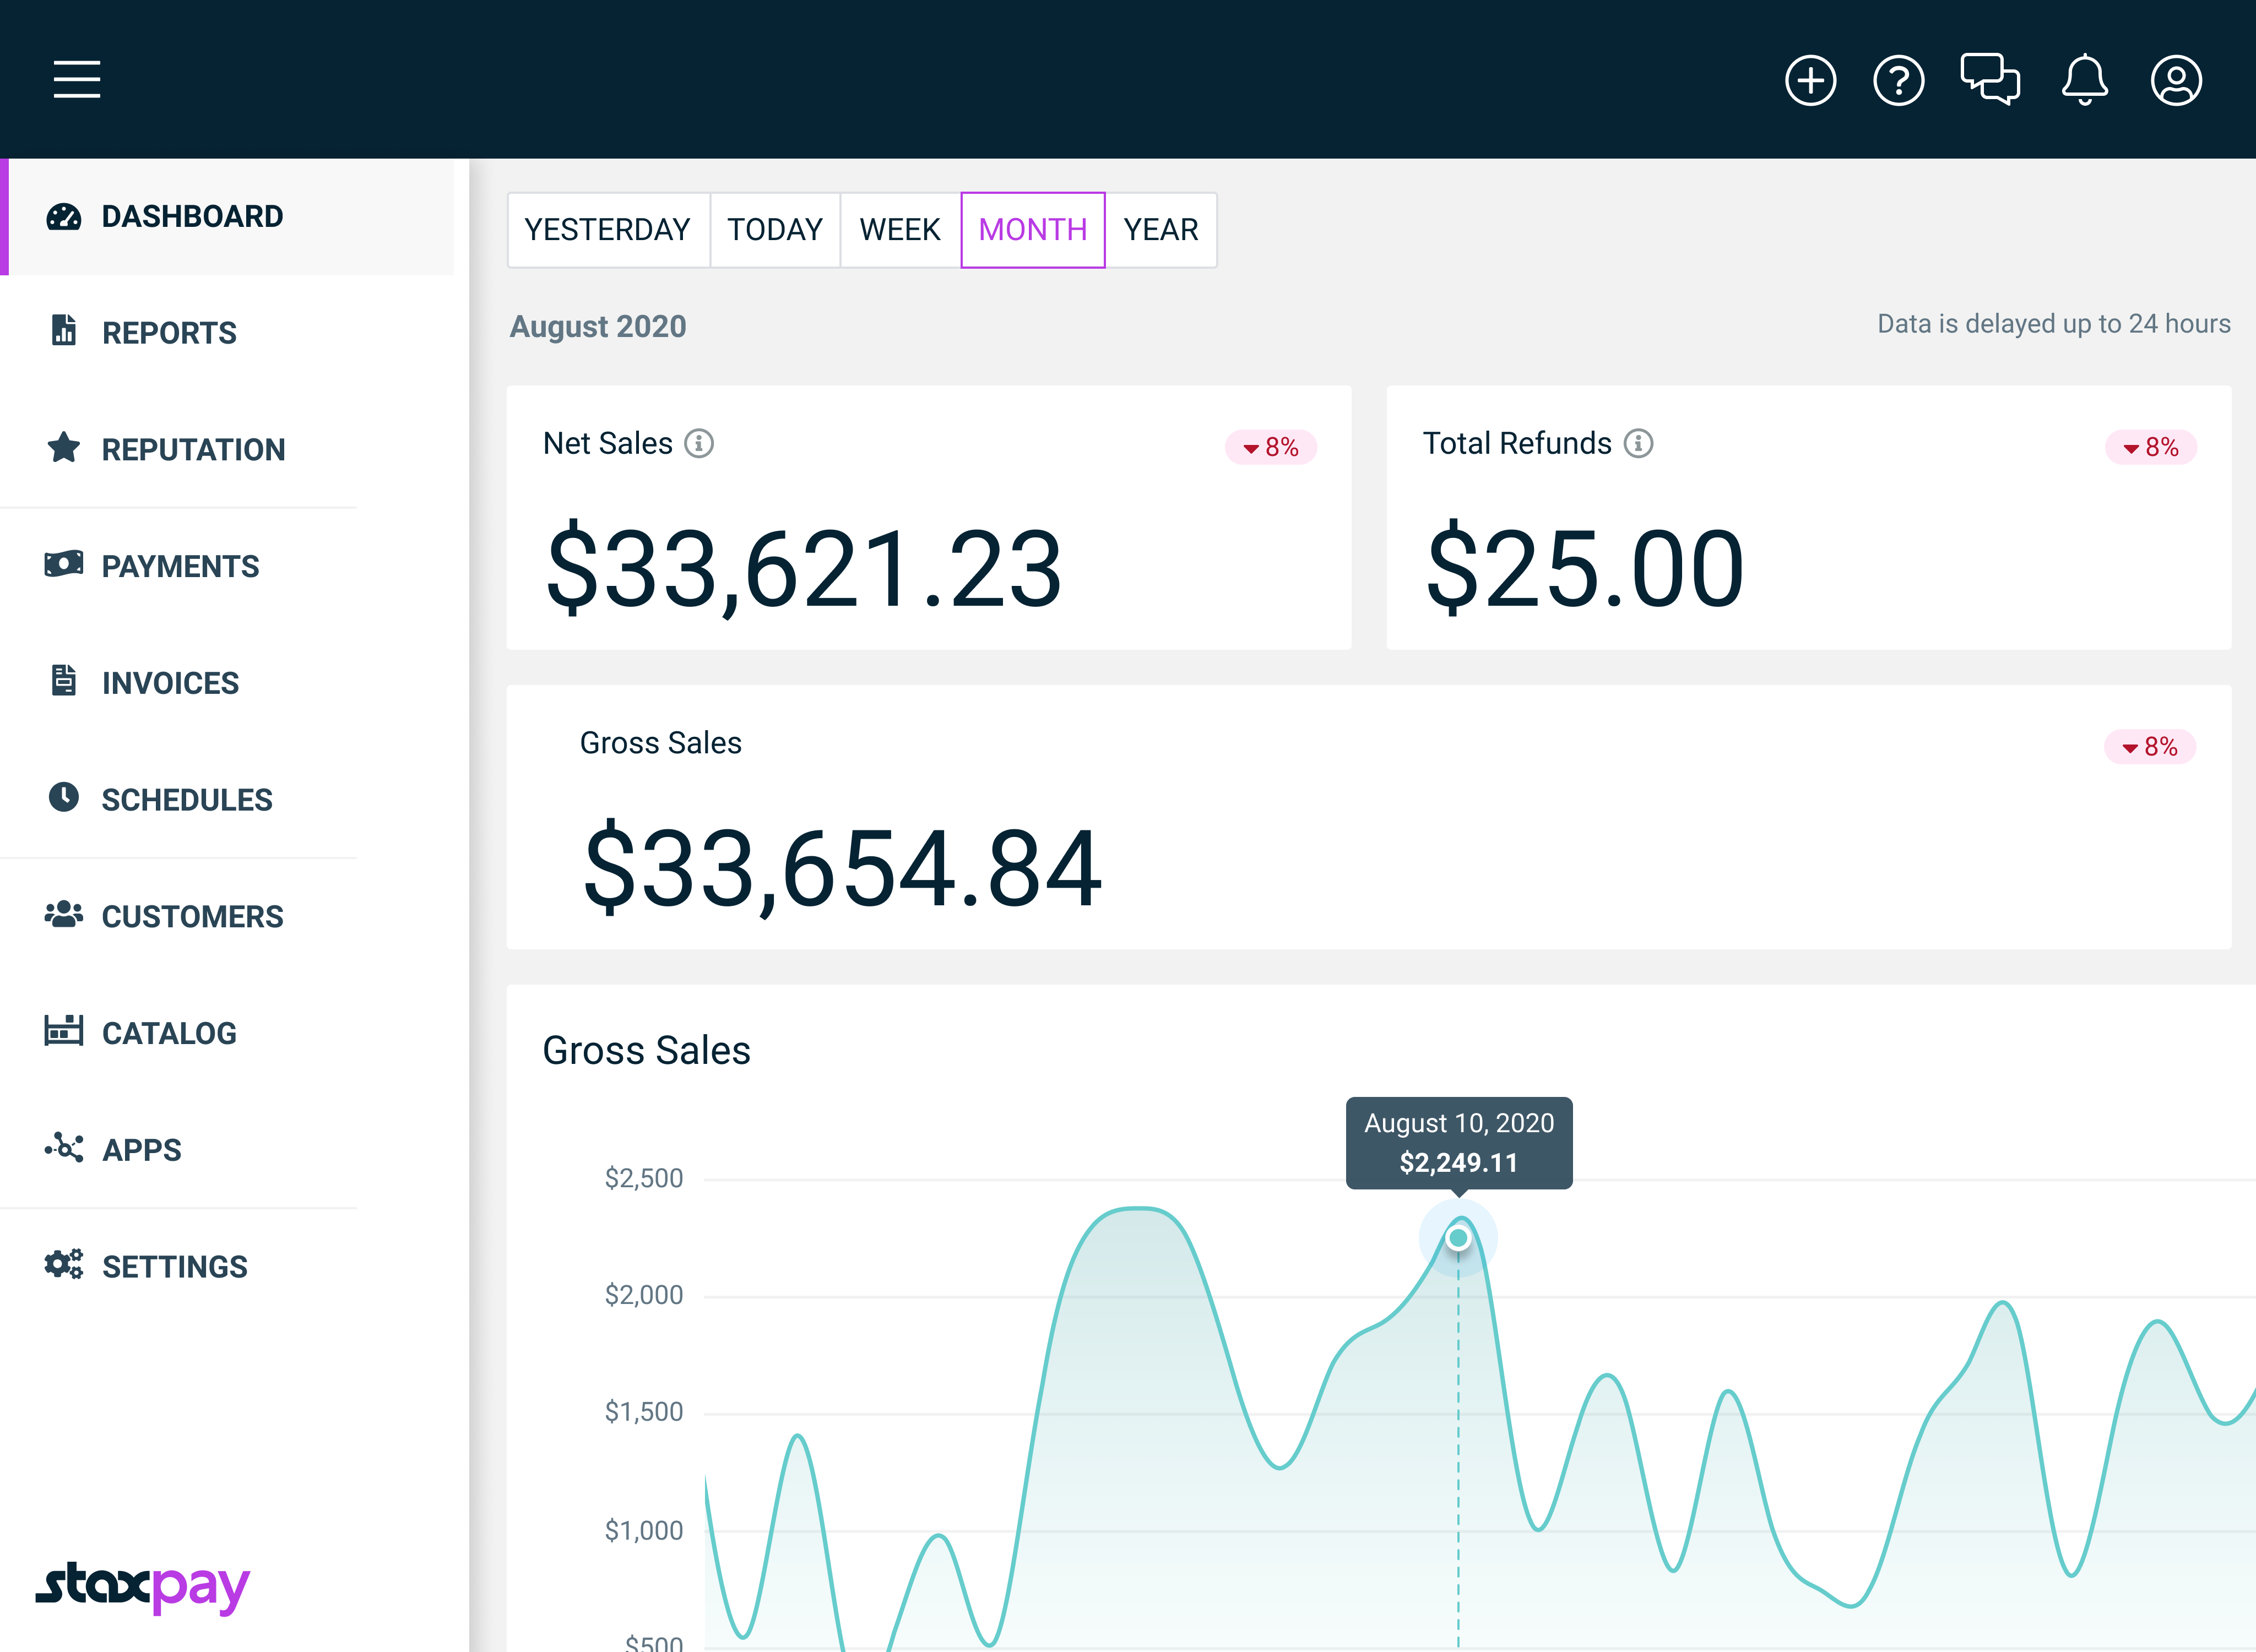Go to Payments in the sidebar
The width and height of the screenshot is (2256, 1652).
(x=179, y=566)
